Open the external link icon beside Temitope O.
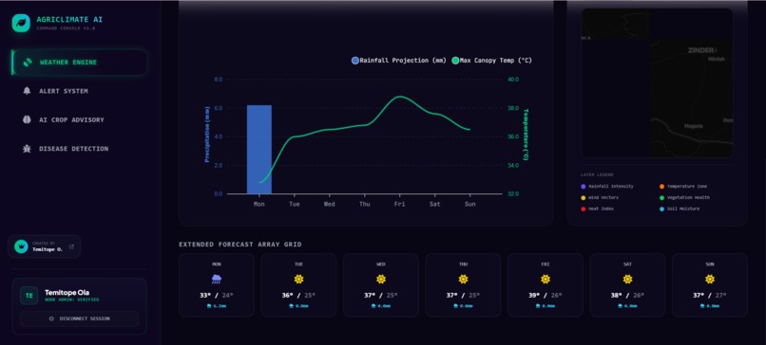The height and width of the screenshot is (345, 766). tap(72, 246)
